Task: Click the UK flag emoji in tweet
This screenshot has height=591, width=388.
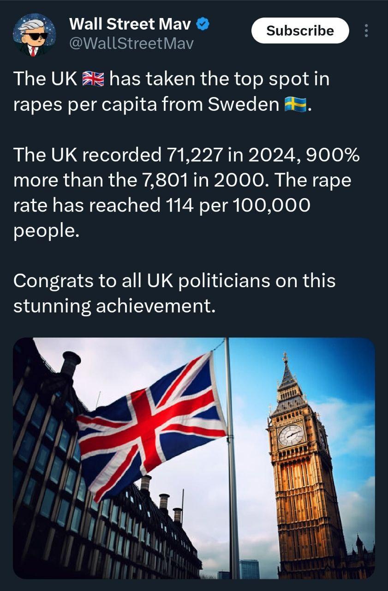Action: click(93, 79)
